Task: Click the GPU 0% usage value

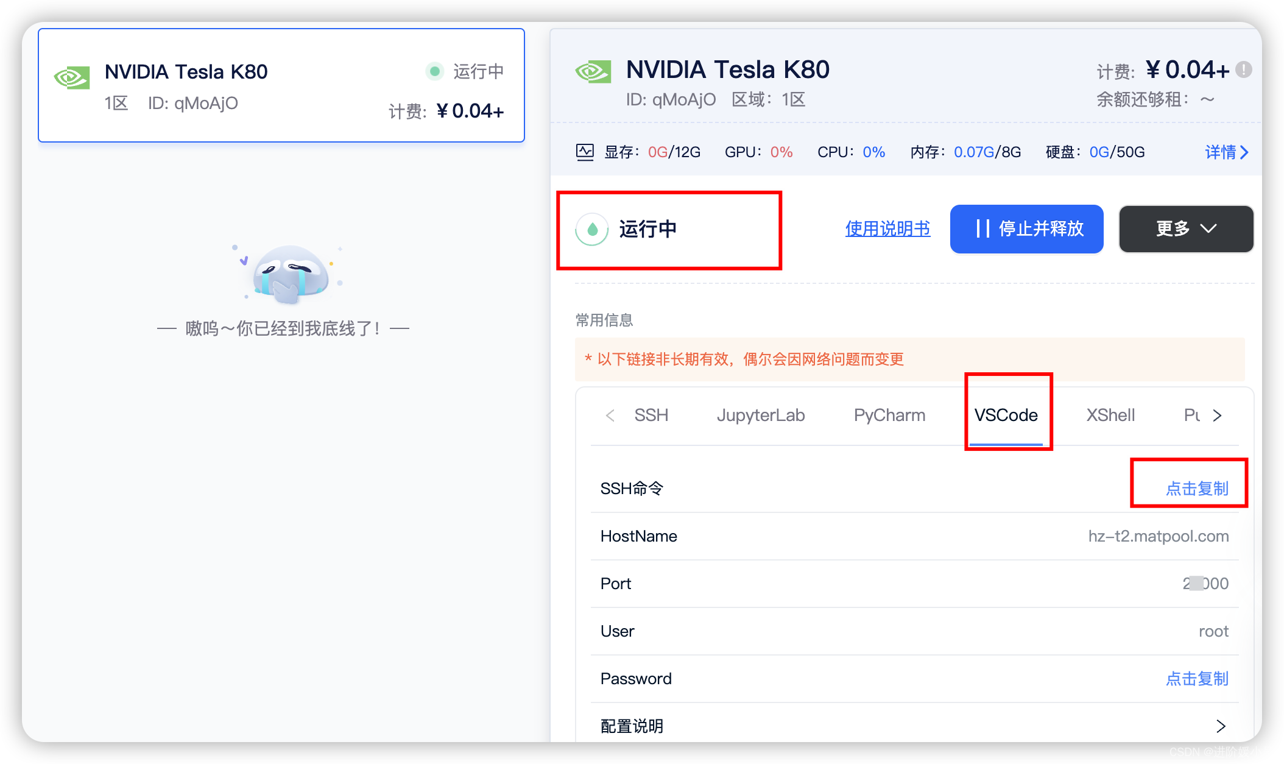Action: click(x=781, y=152)
